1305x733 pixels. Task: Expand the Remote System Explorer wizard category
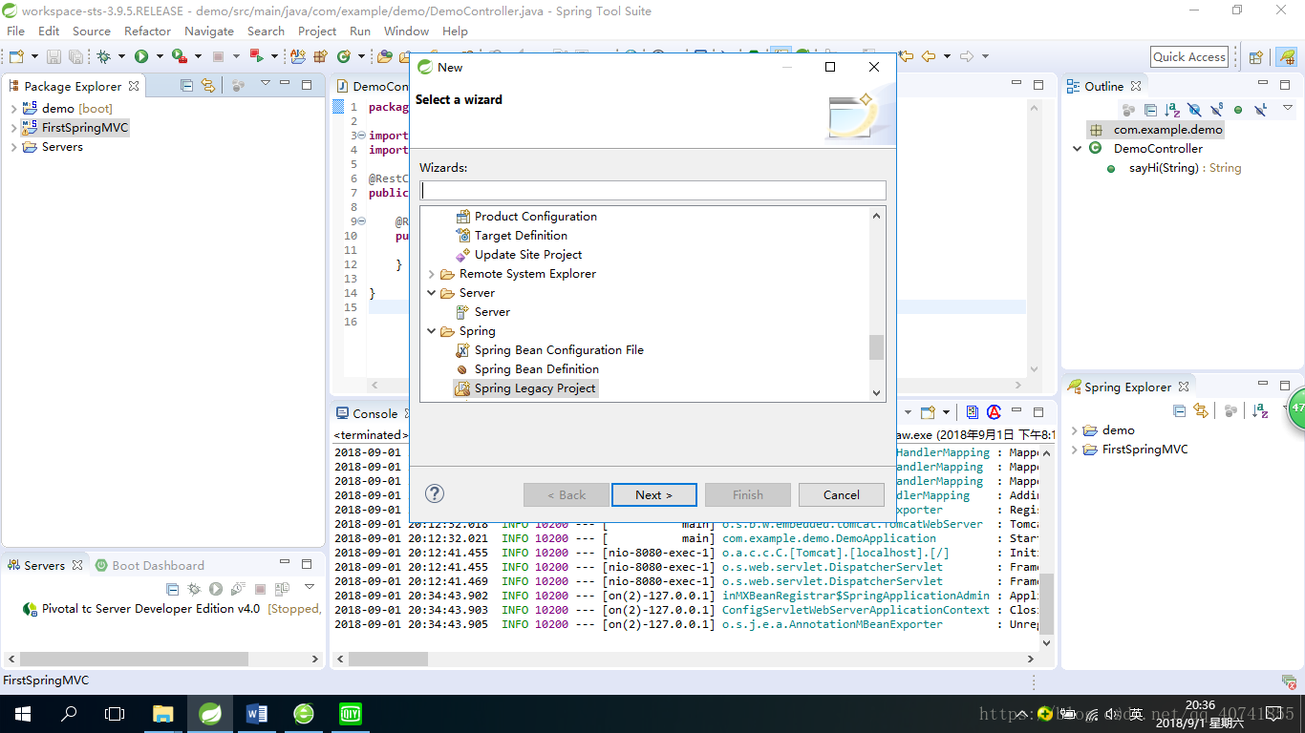tap(432, 274)
